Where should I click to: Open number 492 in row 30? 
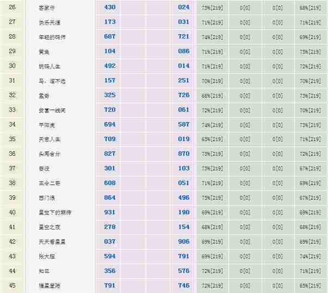[x=110, y=66]
